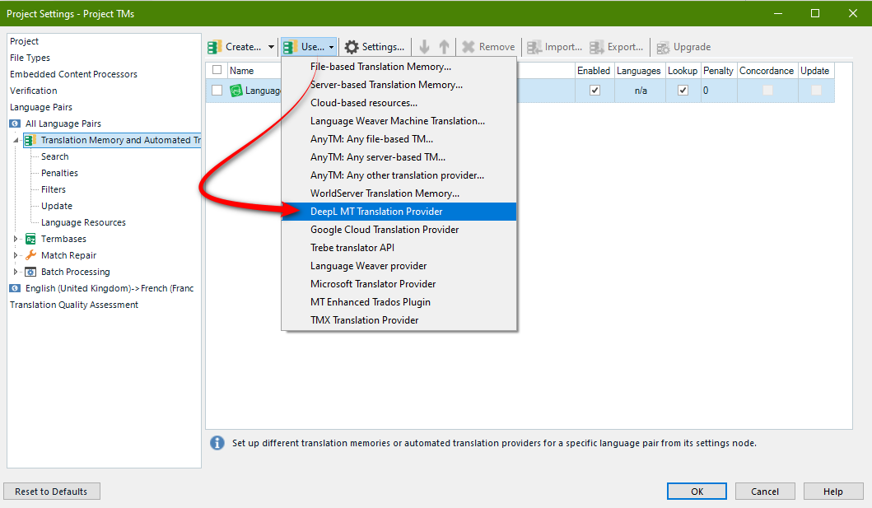The width and height of the screenshot is (872, 508).
Task: Click the Cancel button
Action: click(765, 492)
